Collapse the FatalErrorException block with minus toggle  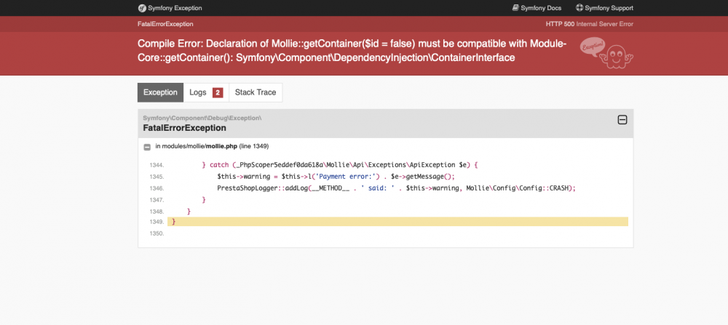pyautogui.click(x=622, y=120)
